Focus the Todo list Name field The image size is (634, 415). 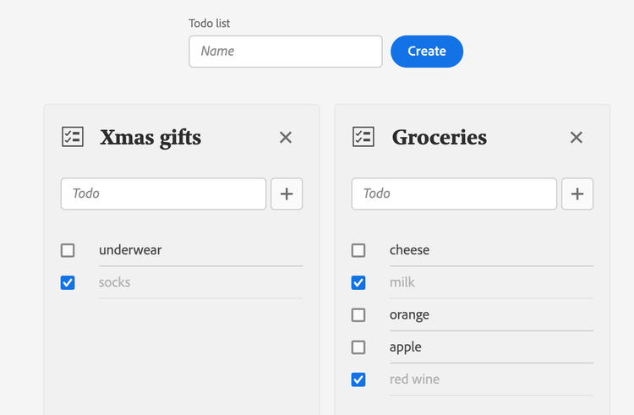pos(286,52)
